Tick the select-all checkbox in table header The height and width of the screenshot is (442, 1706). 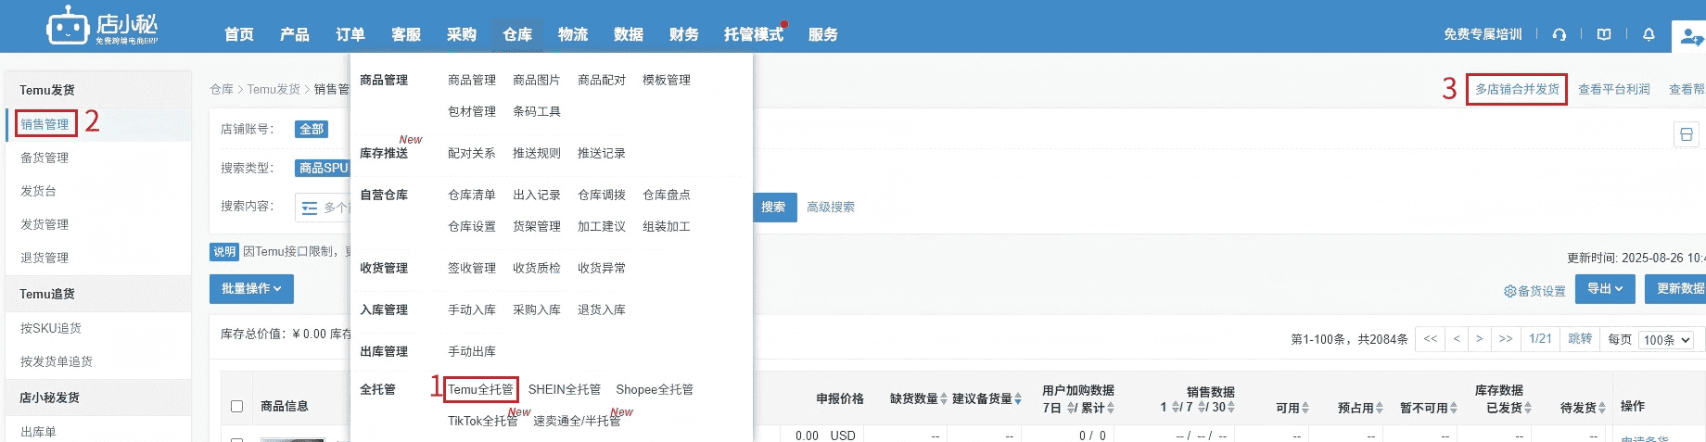tap(236, 406)
